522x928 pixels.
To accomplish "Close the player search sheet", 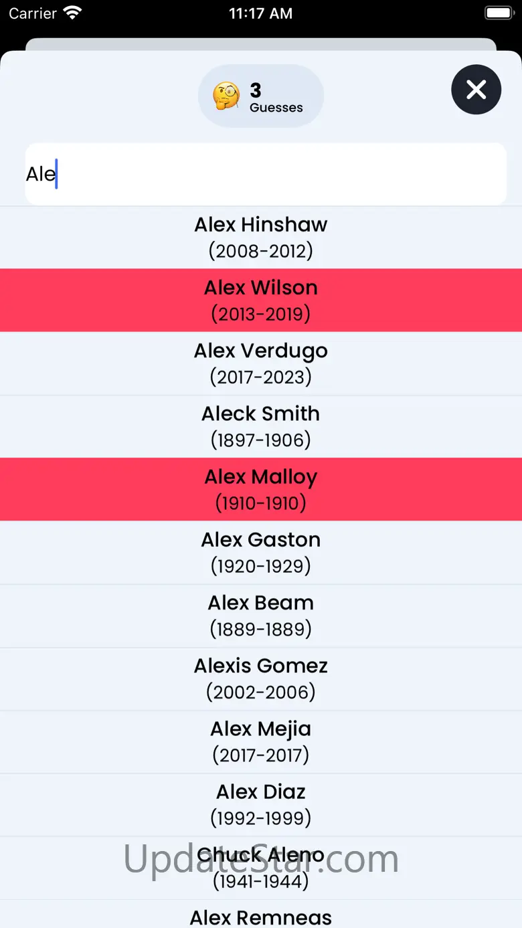I will tap(476, 90).
